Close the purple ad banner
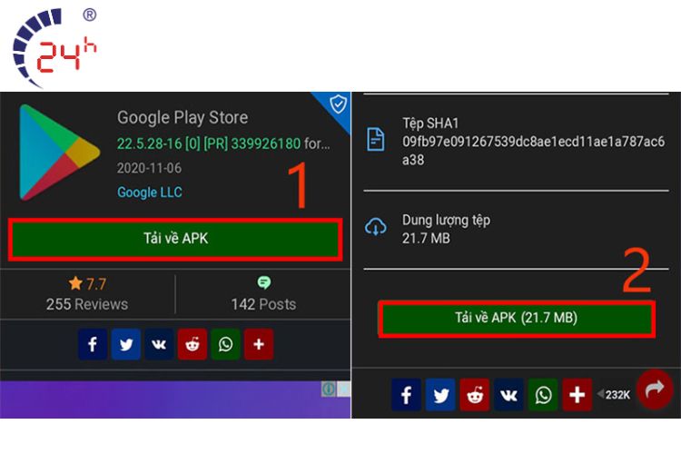 tap(343, 389)
